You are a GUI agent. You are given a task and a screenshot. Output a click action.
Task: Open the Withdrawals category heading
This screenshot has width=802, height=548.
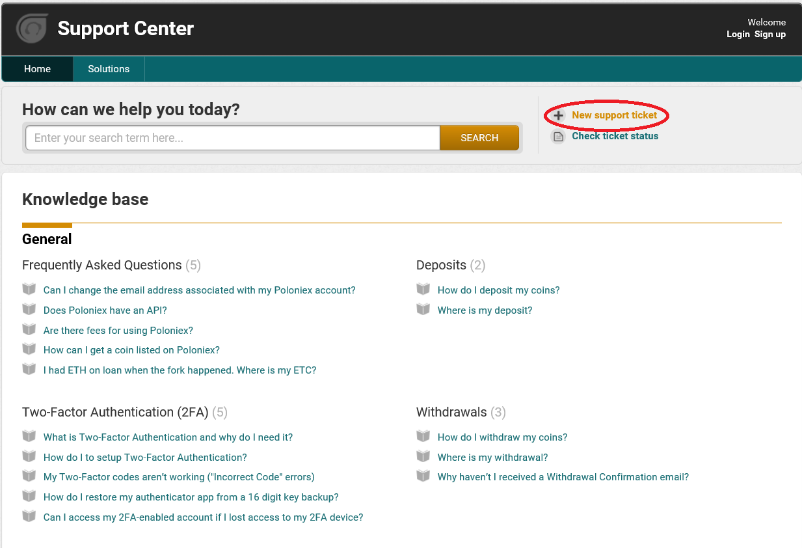pyautogui.click(x=451, y=412)
